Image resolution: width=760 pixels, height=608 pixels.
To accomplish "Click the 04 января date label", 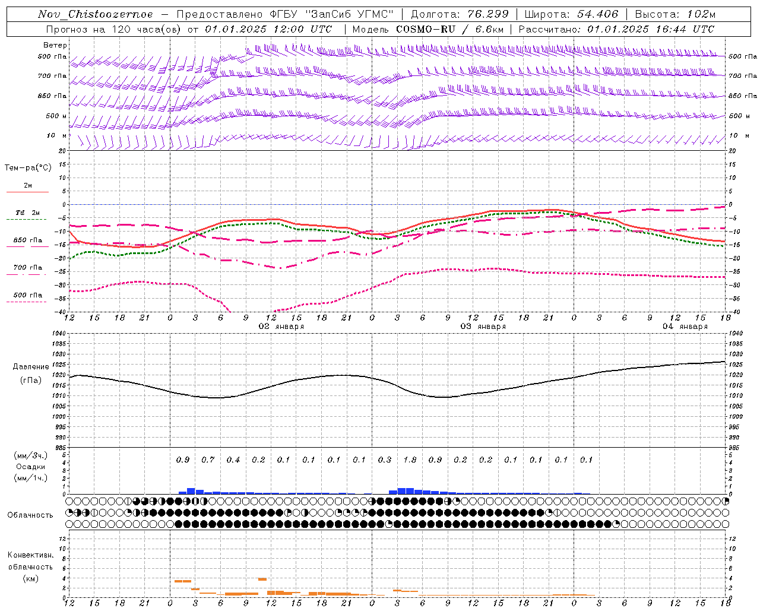I will [x=685, y=327].
